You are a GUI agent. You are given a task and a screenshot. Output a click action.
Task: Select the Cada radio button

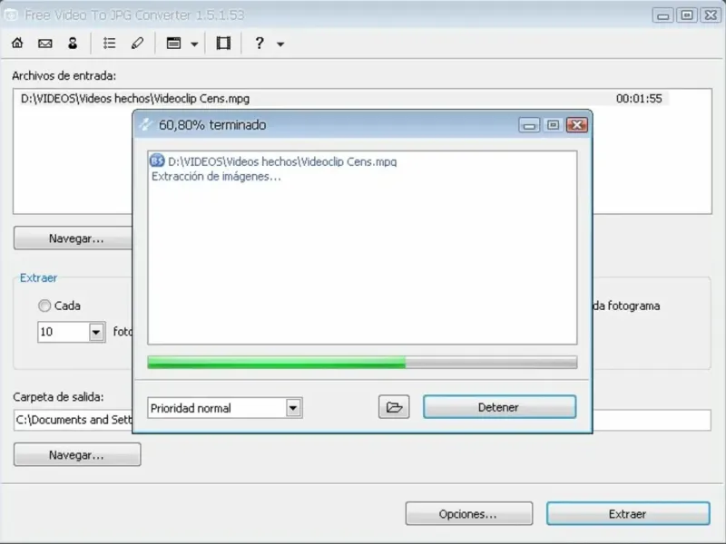44,306
